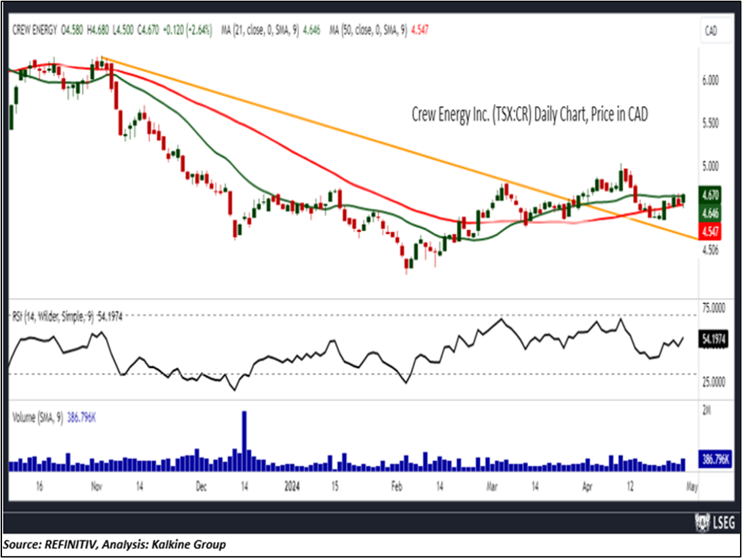Screen dimensions: 742x558
Task: Click the 'Source: REFINITIV, Analysis: Kalkine Group' caption
Action: coord(114,544)
